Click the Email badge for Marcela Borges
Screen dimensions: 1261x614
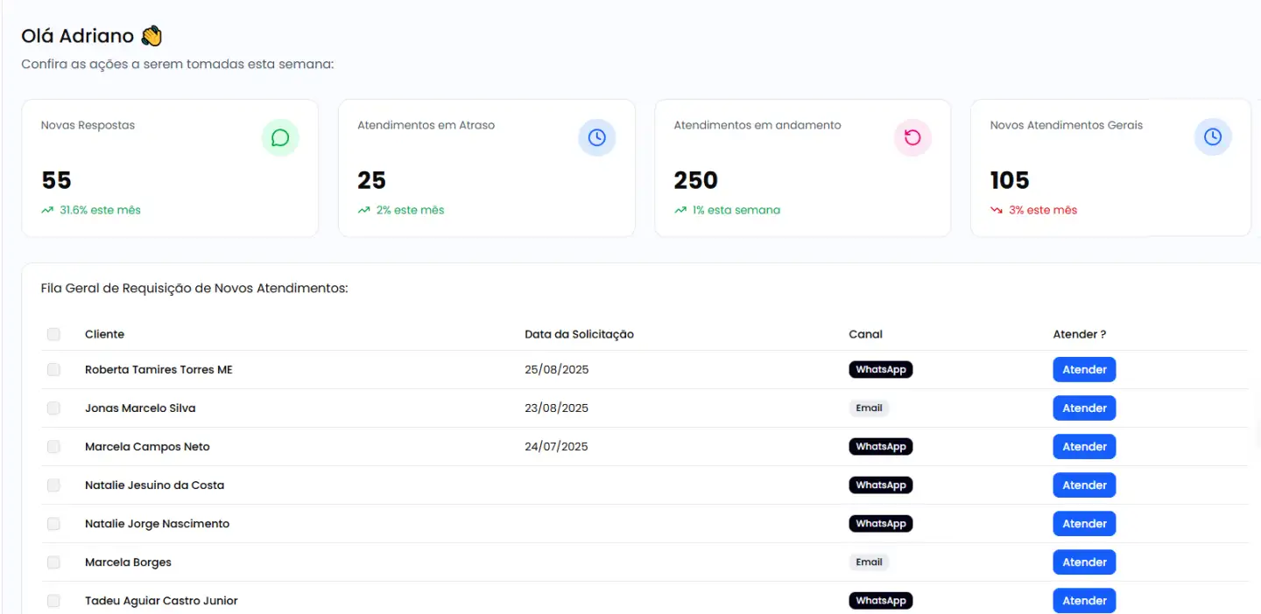point(869,562)
